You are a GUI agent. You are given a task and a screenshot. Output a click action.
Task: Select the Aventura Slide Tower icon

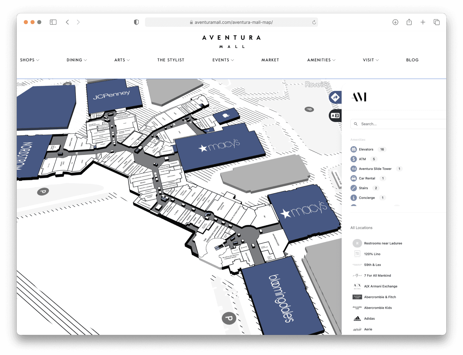tap(354, 169)
